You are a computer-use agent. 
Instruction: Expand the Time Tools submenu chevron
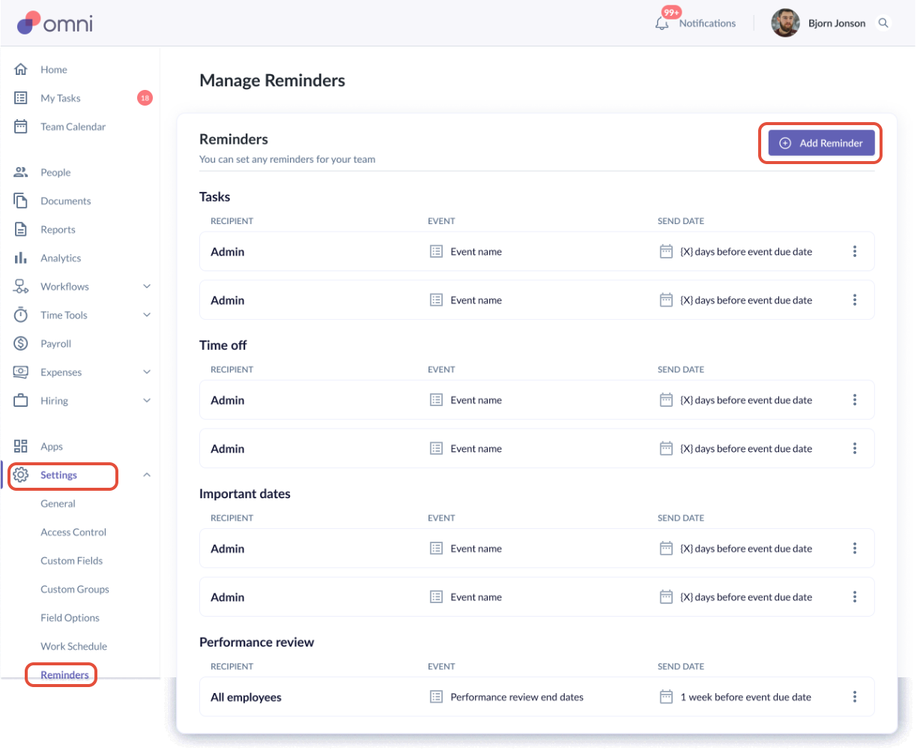pos(147,315)
